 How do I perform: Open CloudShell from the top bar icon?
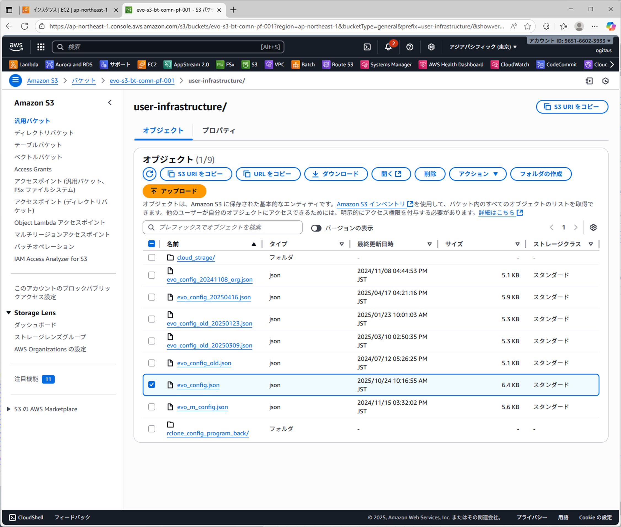(367, 47)
